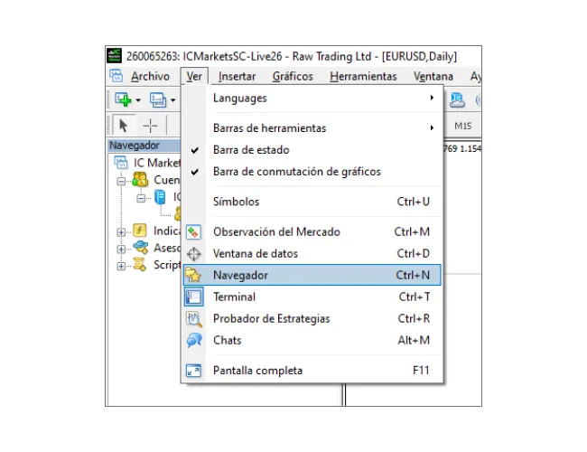
Task: Click the Ventana de datos crosshair icon
Action: (x=193, y=254)
